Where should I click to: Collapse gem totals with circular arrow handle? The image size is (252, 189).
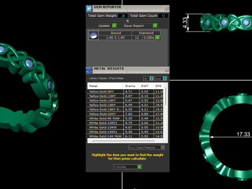(x=128, y=21)
